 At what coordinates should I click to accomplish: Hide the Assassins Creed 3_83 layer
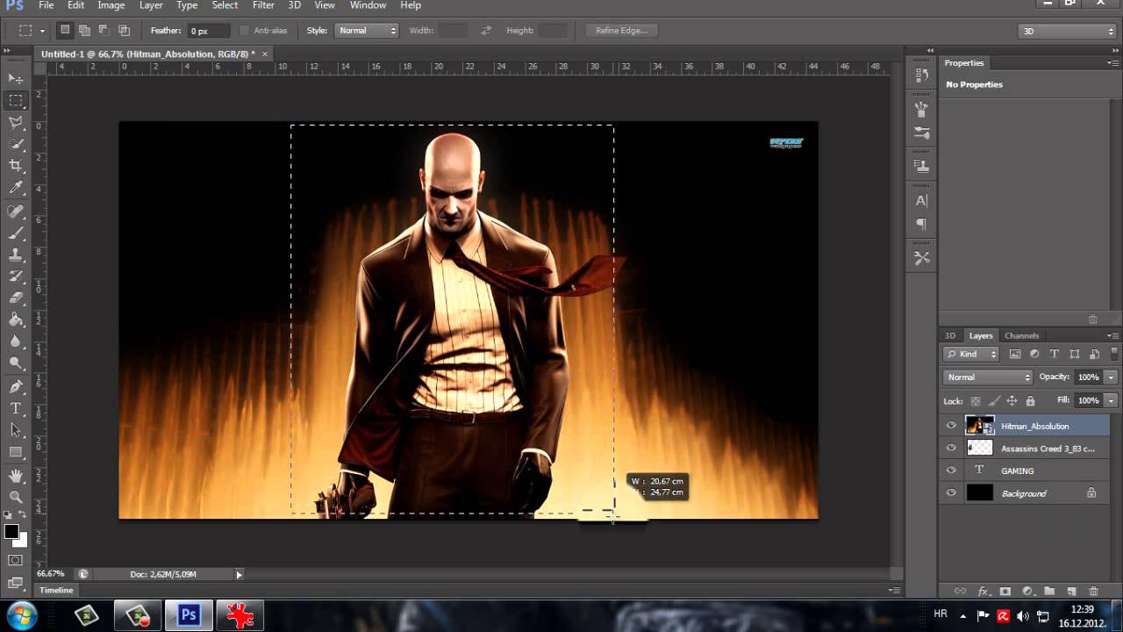click(951, 448)
